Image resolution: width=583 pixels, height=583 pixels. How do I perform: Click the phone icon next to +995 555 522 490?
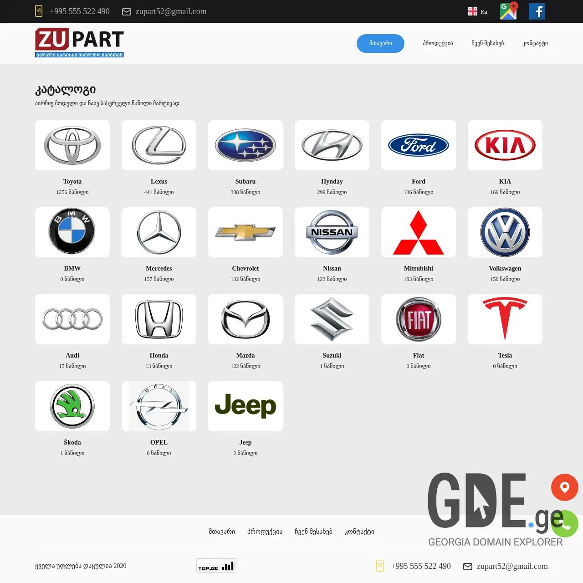(x=38, y=10)
